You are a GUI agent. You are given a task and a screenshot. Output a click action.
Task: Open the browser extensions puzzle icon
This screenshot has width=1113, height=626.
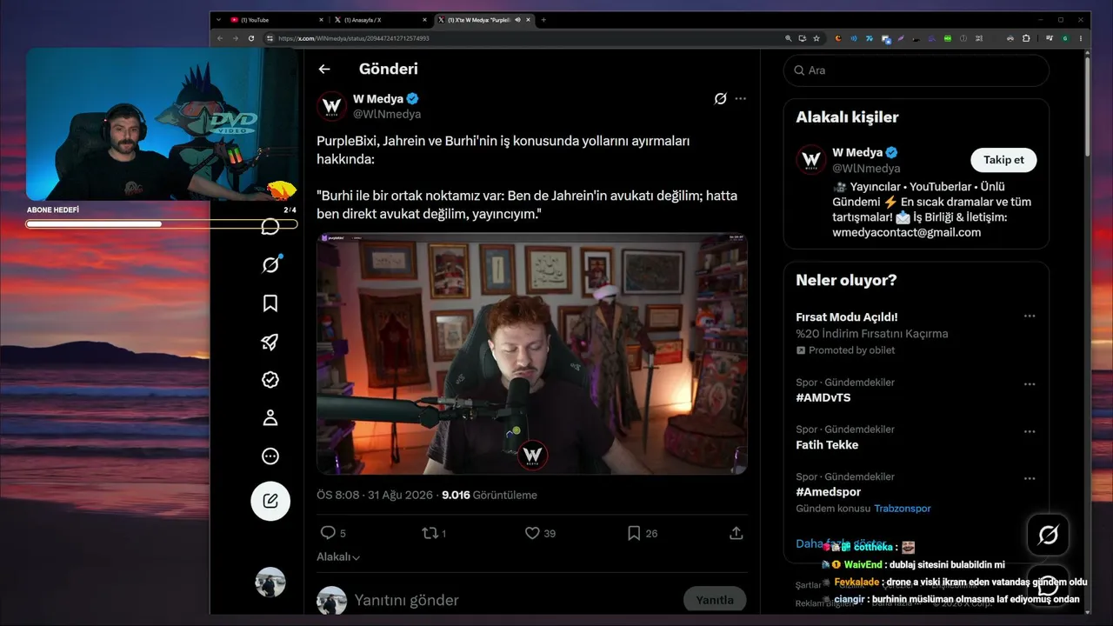point(1026,38)
